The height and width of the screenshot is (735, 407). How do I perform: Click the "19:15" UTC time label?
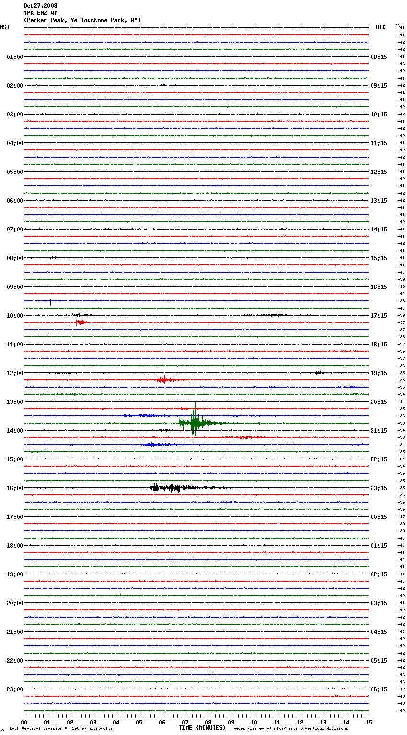click(x=379, y=373)
